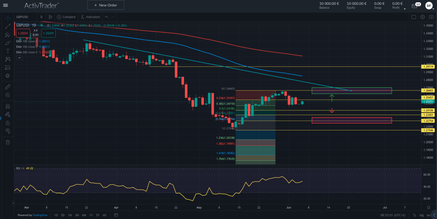The image size is (437, 219).
Task: Toggle stay in drawing mode
Action: coord(7,114)
